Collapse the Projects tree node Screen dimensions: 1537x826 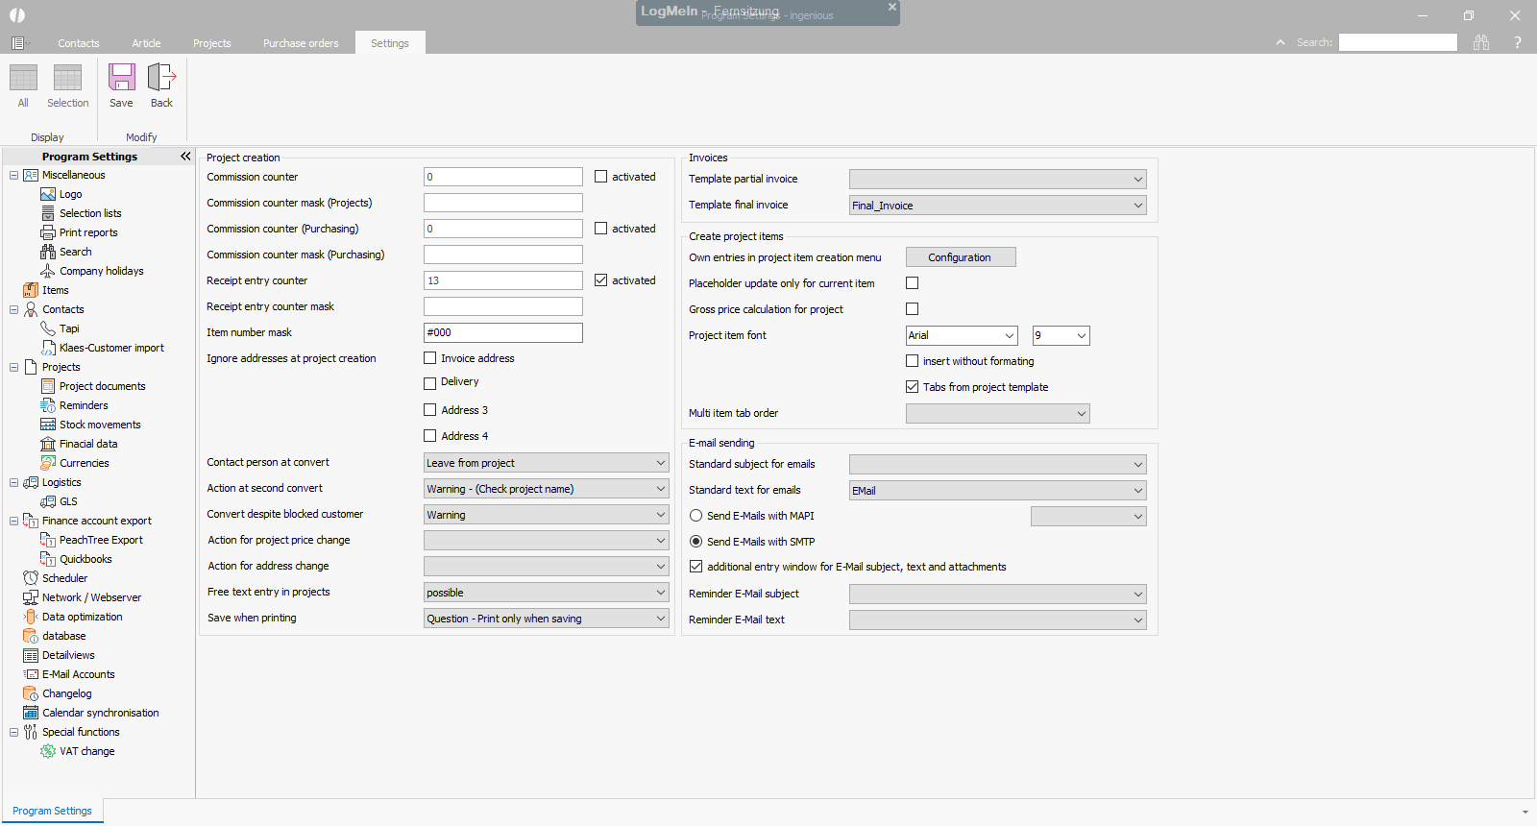pyautogui.click(x=14, y=367)
